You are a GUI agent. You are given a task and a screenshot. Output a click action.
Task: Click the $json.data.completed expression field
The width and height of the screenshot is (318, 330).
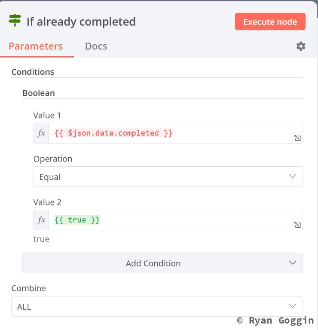pyautogui.click(x=113, y=133)
